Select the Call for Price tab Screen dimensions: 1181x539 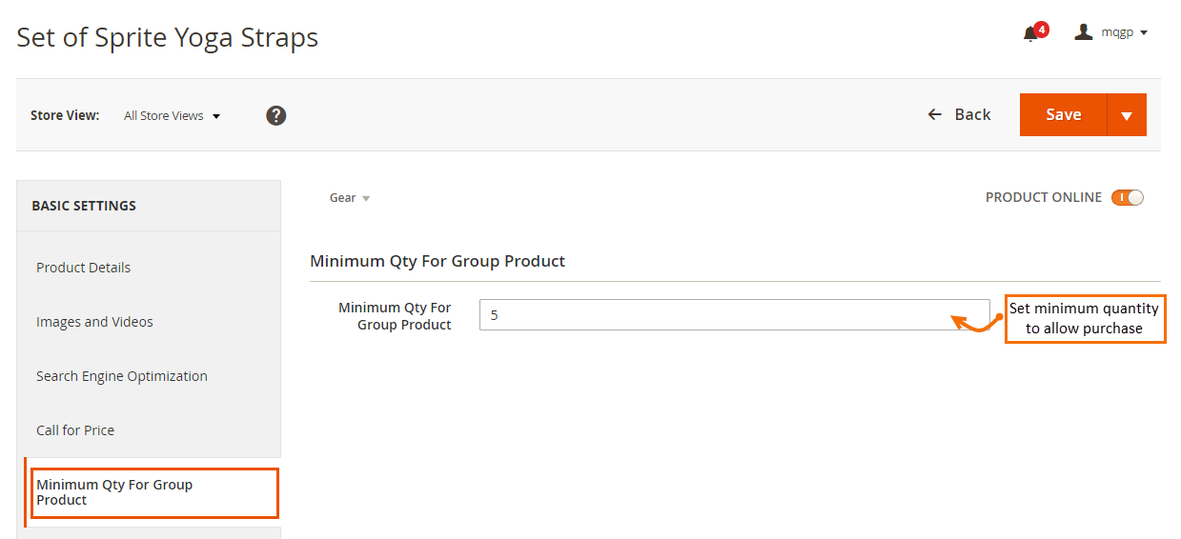tap(75, 430)
